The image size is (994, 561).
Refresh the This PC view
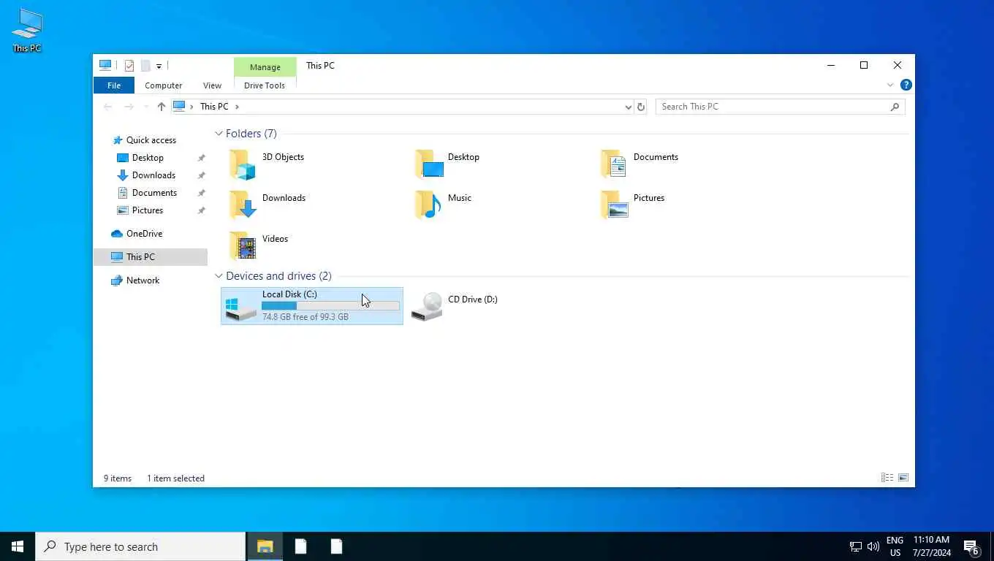click(641, 107)
